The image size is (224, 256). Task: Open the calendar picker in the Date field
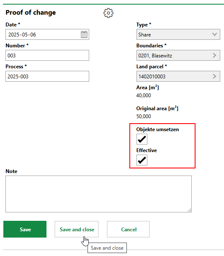click(84, 34)
